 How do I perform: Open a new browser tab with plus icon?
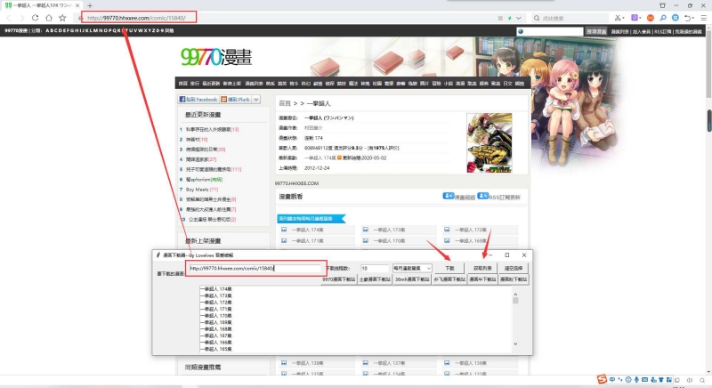pos(89,5)
